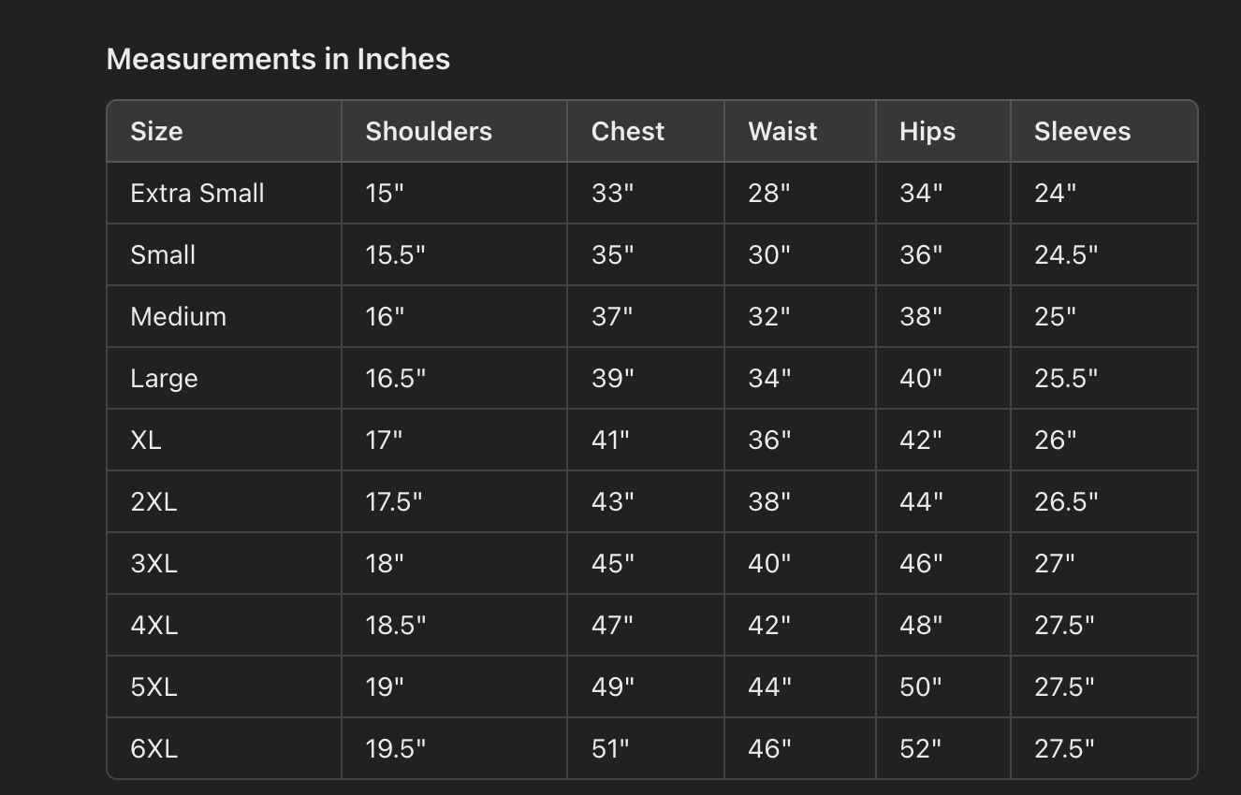Click the 6XL size row label
The width and height of the screenshot is (1241, 795).
(153, 748)
